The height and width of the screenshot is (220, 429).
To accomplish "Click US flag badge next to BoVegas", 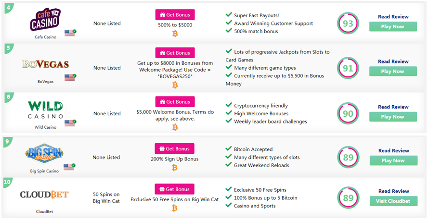I will [70, 77].
